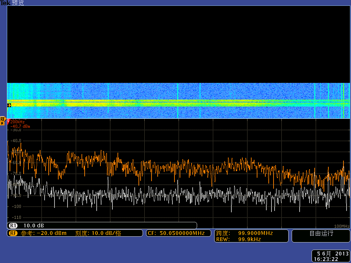Click the orange spectrogram slice arrow marker
The width and height of the screenshot is (351, 263).
coord(9,105)
